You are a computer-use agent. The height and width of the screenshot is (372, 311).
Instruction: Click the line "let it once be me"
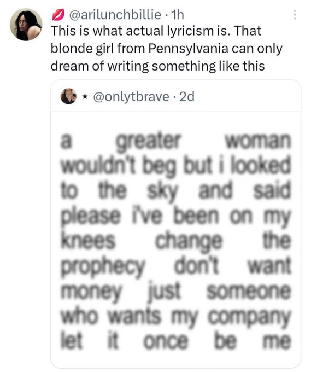175,341
